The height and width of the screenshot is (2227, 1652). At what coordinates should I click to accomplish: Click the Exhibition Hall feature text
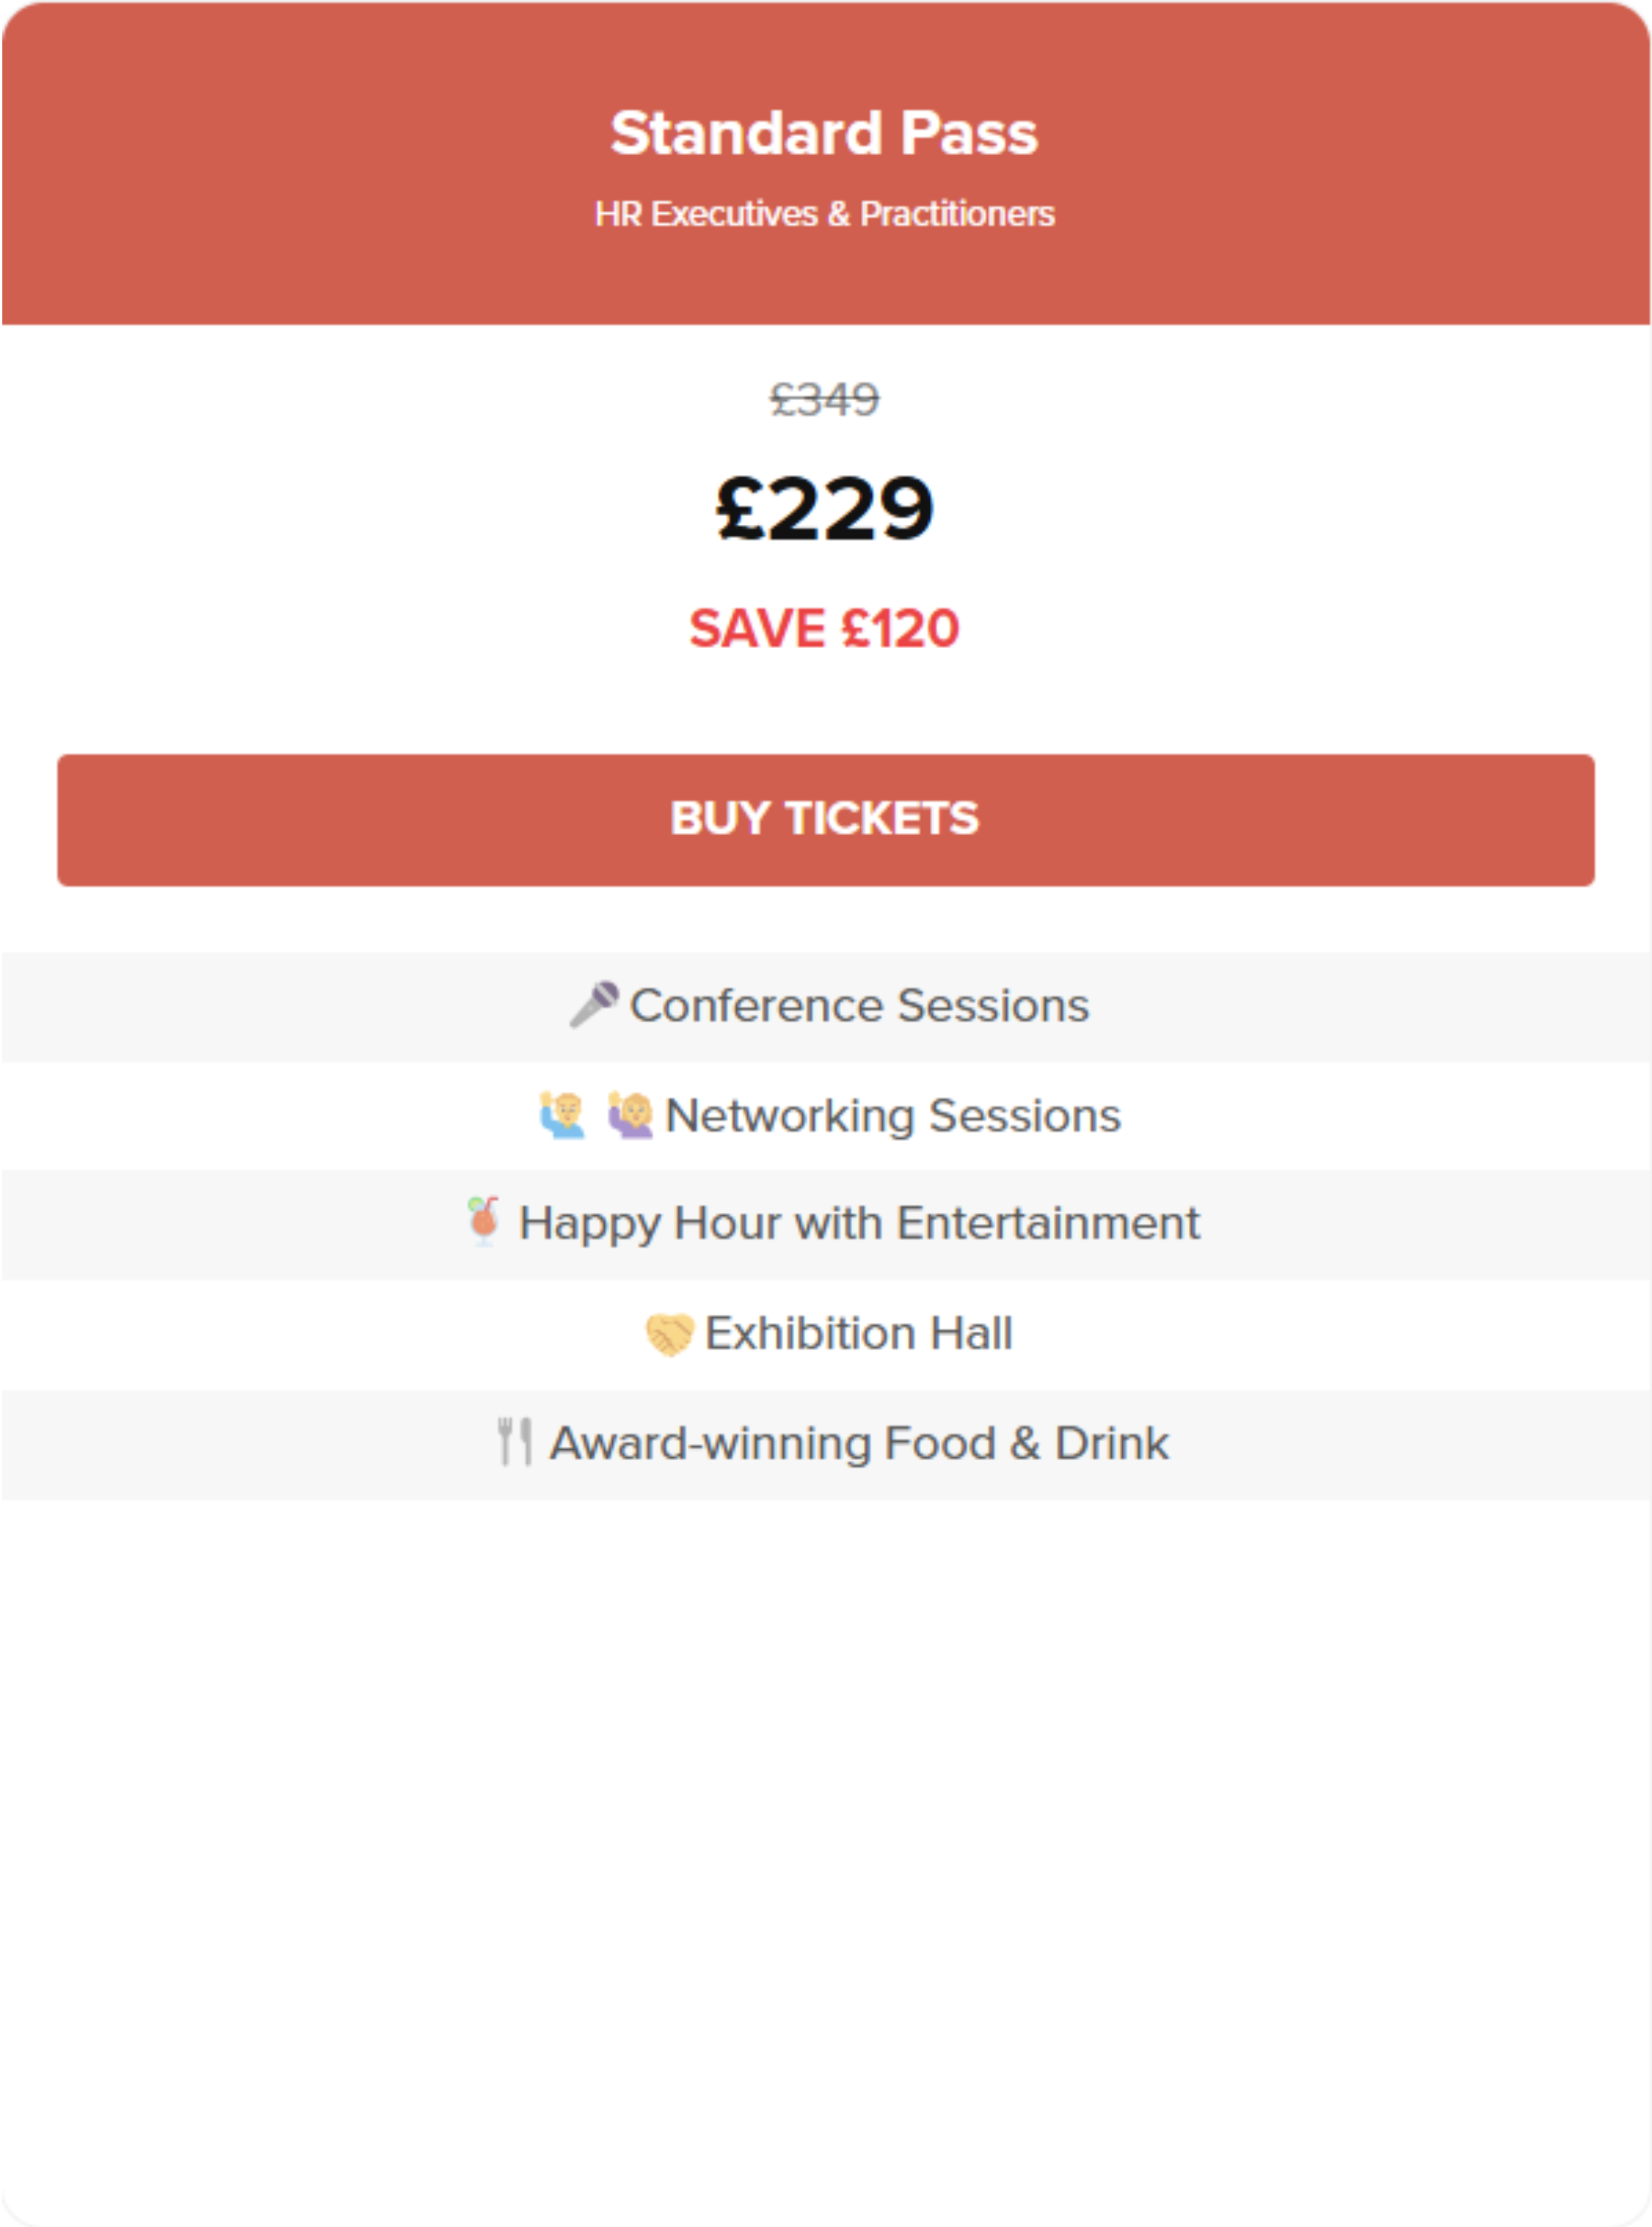pos(859,1333)
